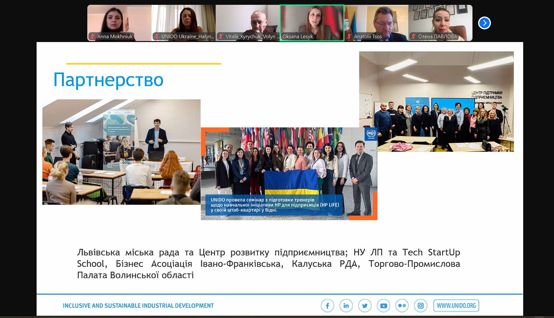
Task: Show next participants with right arrow
Action: [x=484, y=23]
